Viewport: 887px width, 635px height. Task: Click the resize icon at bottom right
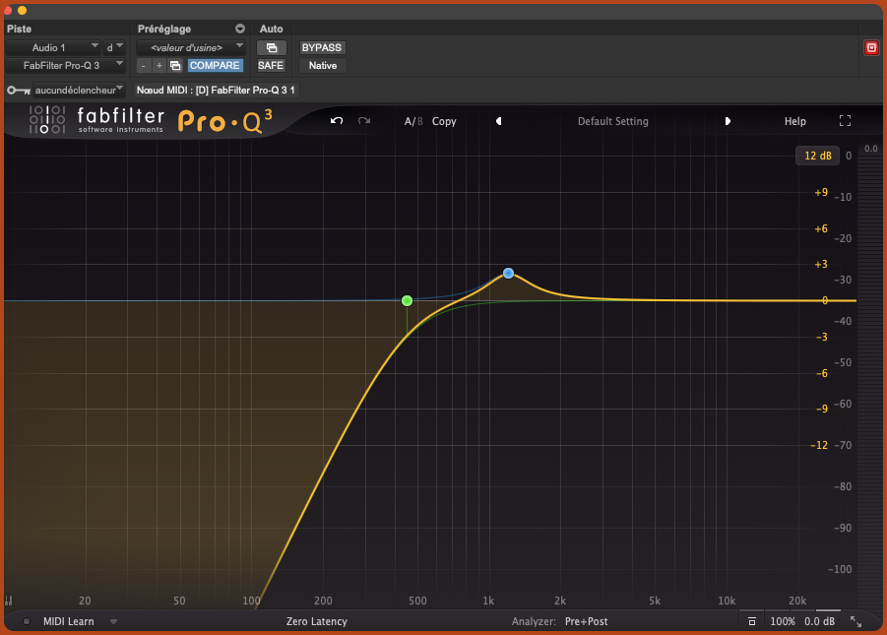point(855,621)
